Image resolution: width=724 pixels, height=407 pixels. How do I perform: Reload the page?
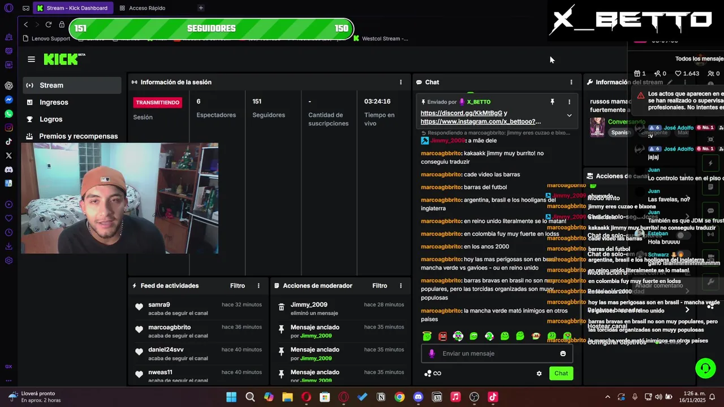click(x=49, y=24)
